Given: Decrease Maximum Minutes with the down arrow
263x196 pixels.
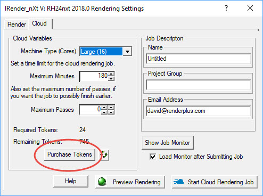Looking at the screenshot, I should pos(111,79).
